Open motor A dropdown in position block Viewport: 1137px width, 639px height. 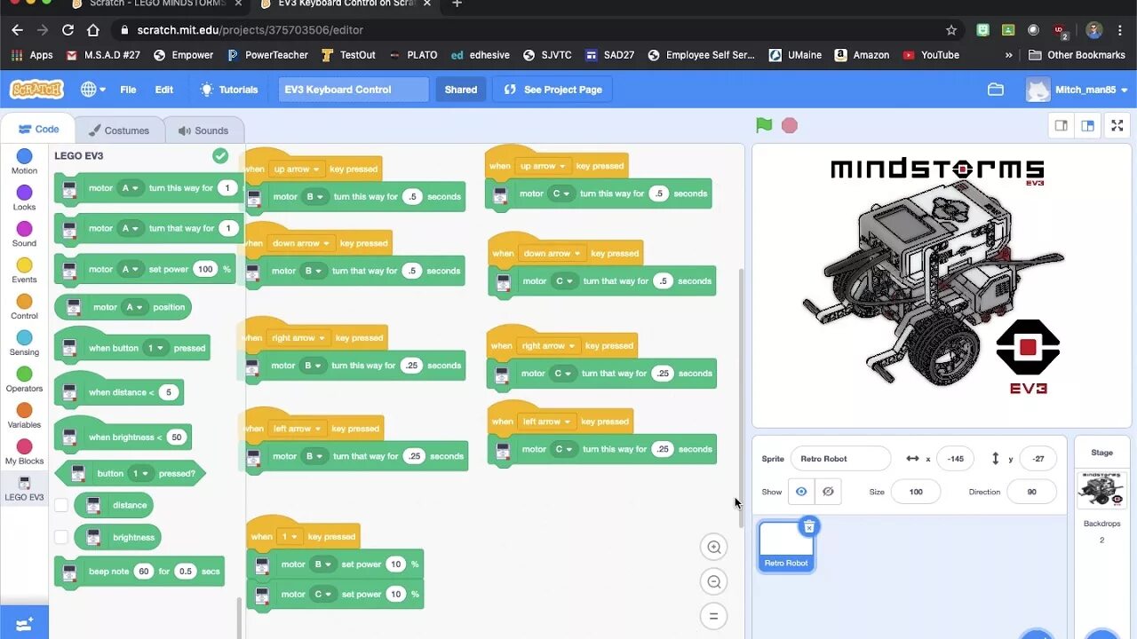(x=134, y=307)
